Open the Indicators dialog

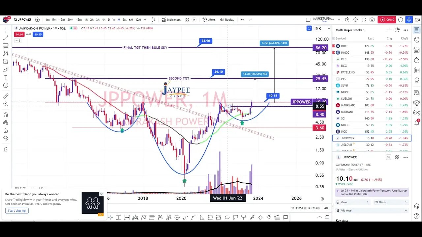171,20
